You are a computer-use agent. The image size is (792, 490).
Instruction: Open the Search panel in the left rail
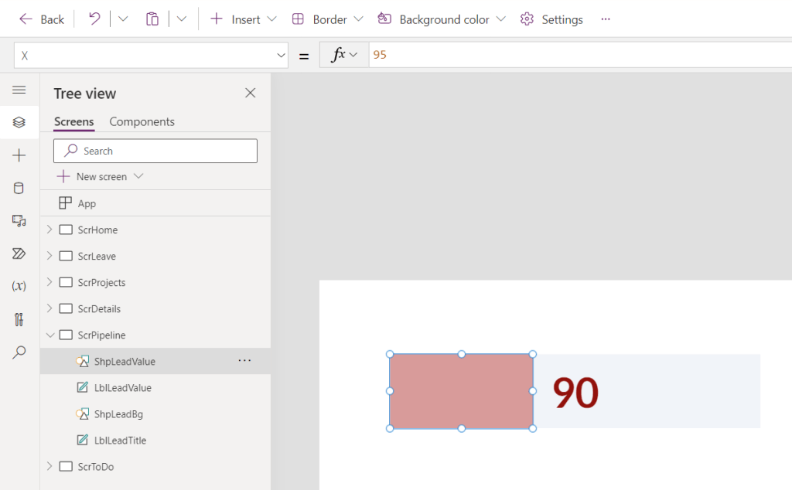(19, 352)
